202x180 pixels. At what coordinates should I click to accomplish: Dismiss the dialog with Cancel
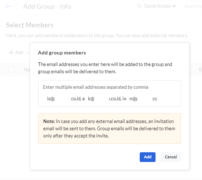pos(171,157)
